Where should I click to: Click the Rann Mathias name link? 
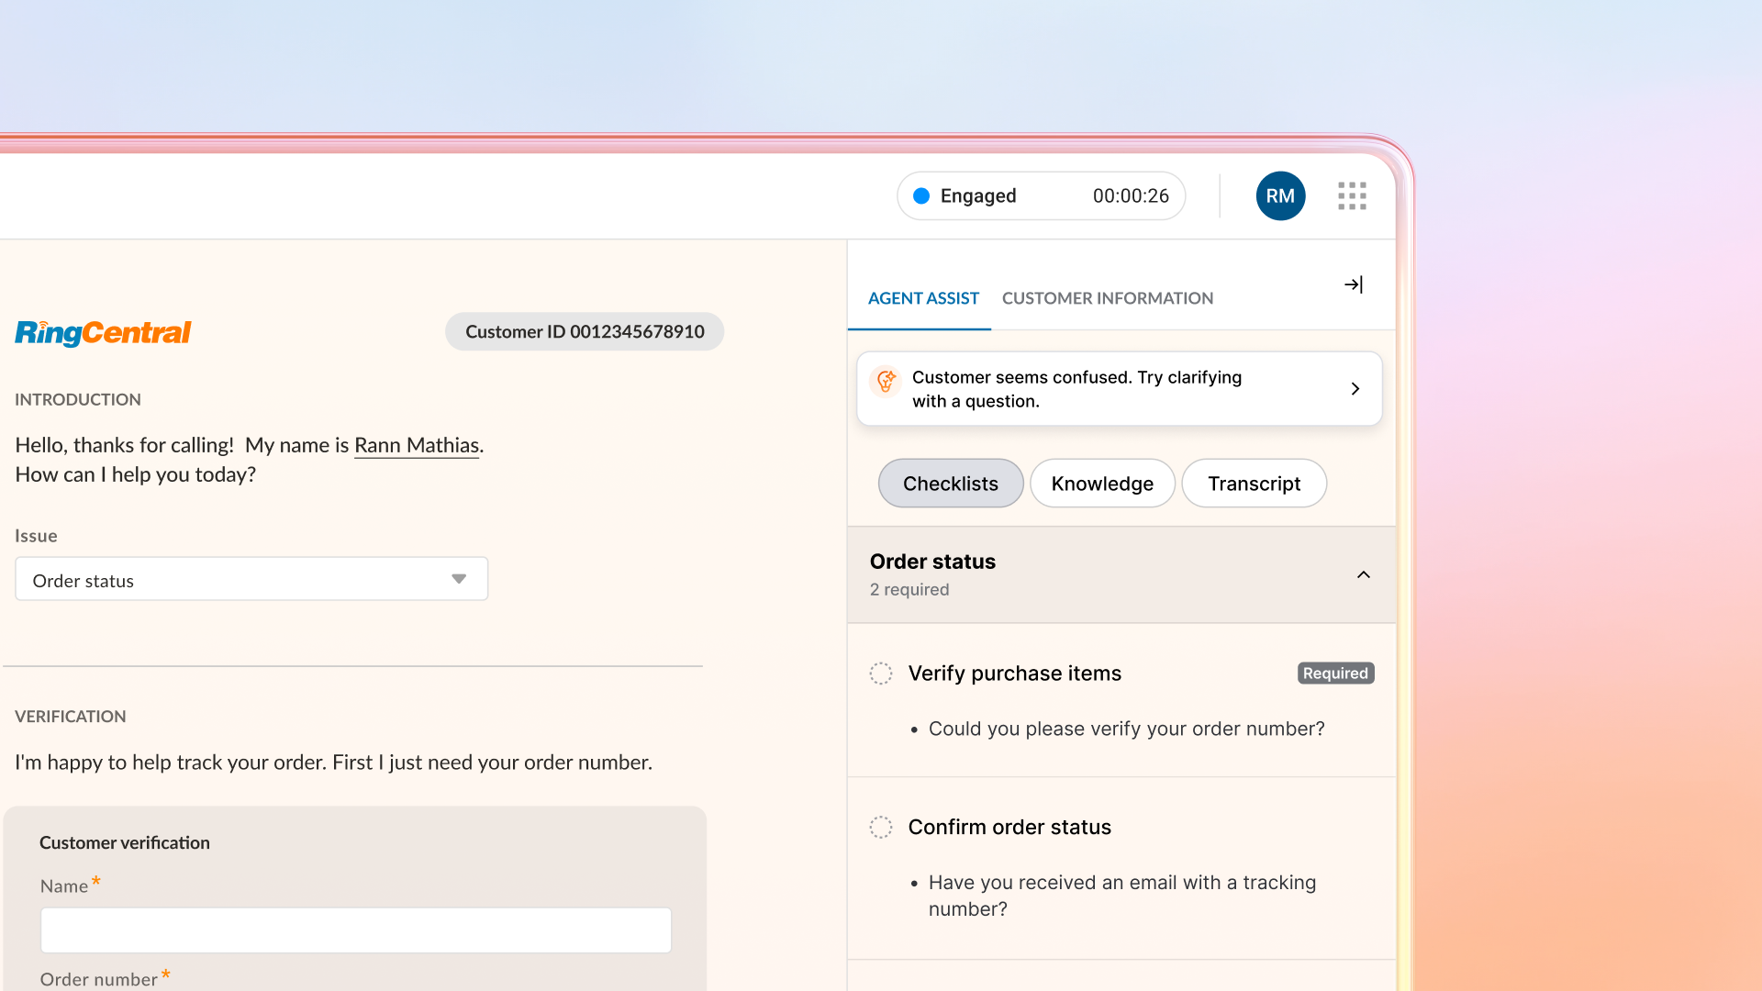(417, 445)
